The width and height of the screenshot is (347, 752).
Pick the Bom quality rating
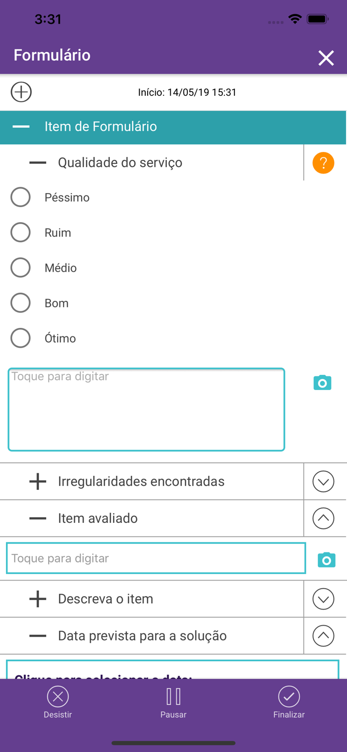[21, 303]
